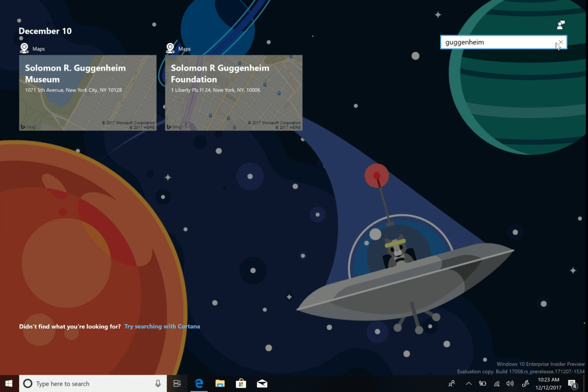Show hidden system tray icons

pyautogui.click(x=469, y=383)
